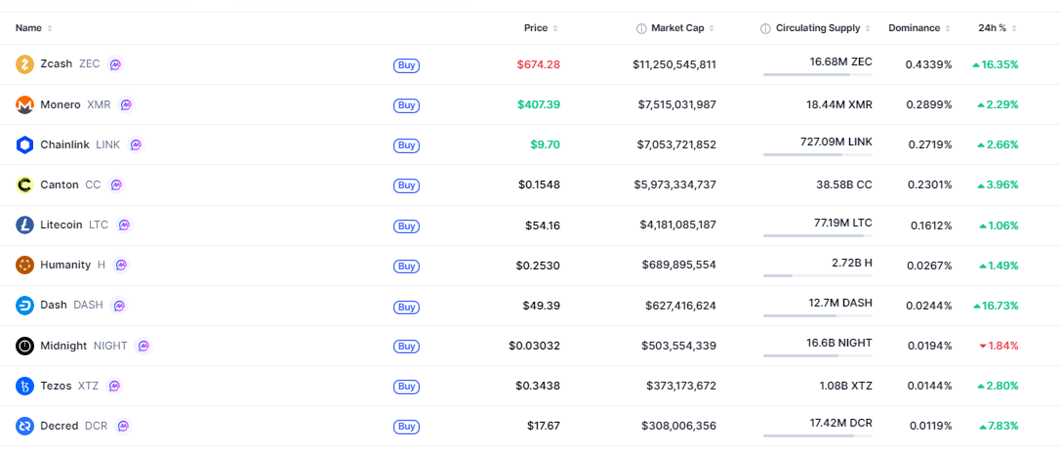Viewport: 1061px width, 450px height.
Task: Click the Decred price $17.67
Action: click(x=544, y=426)
